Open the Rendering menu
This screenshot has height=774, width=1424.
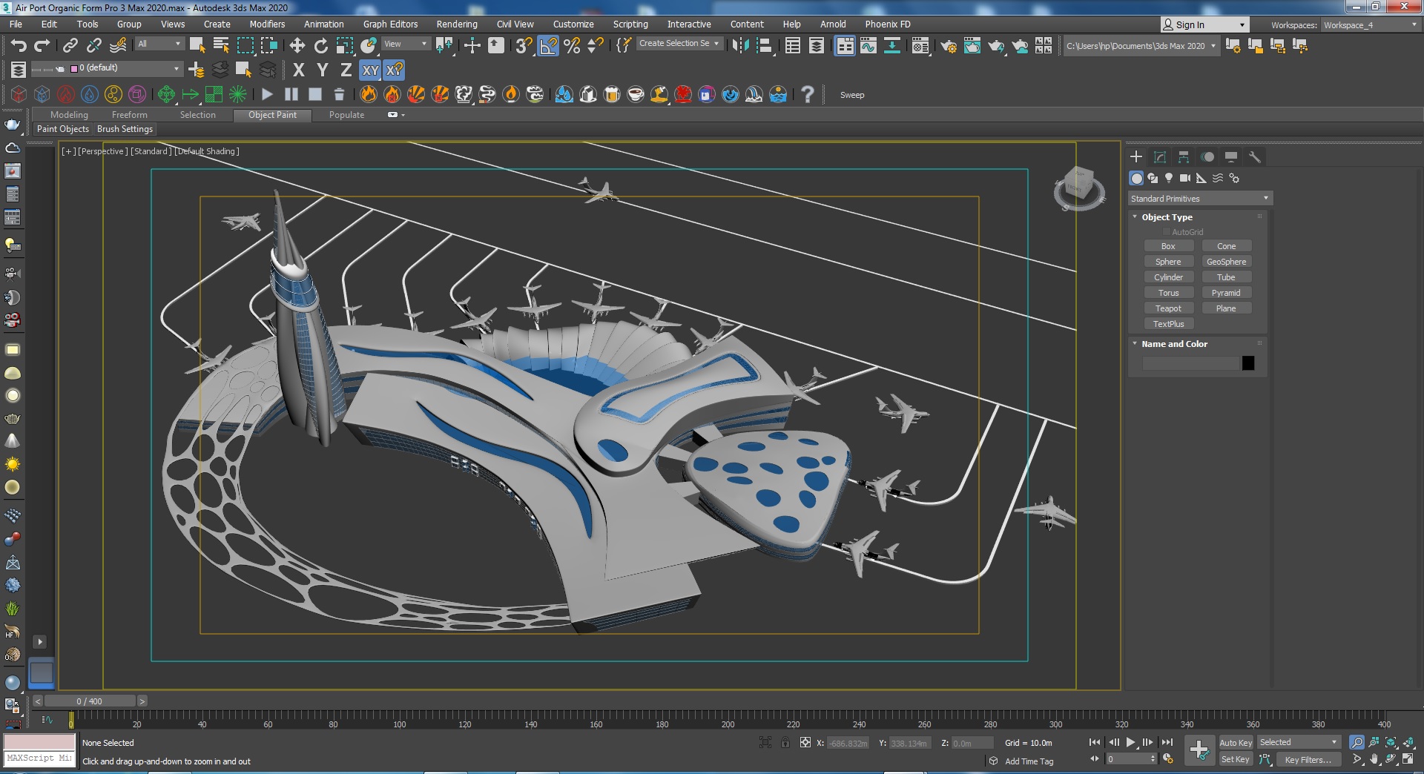(x=456, y=24)
